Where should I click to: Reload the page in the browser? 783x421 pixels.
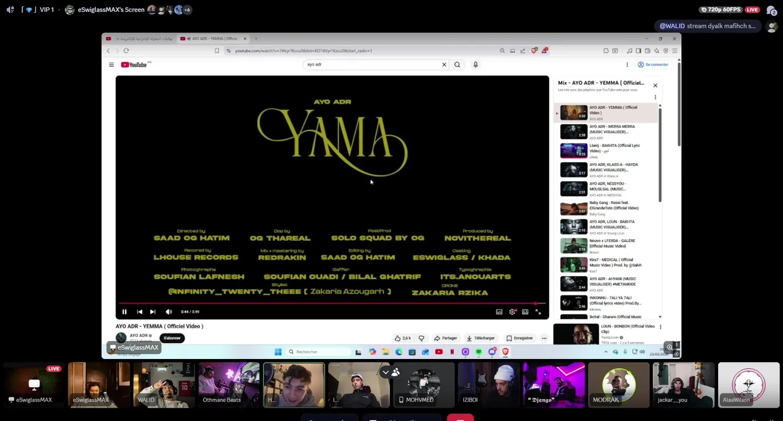point(126,51)
